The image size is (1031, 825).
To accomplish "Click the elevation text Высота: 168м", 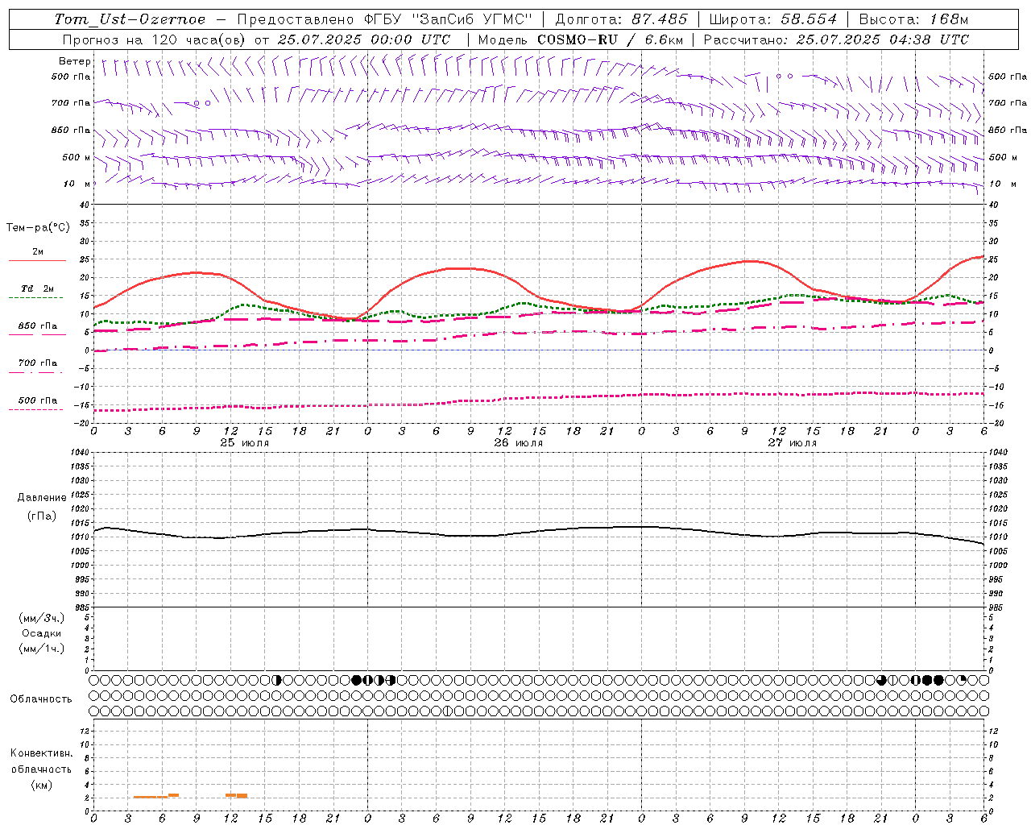I will pos(913,19).
